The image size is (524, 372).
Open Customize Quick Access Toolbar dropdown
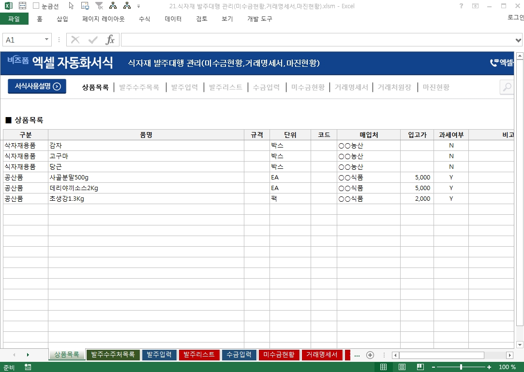[139, 6]
